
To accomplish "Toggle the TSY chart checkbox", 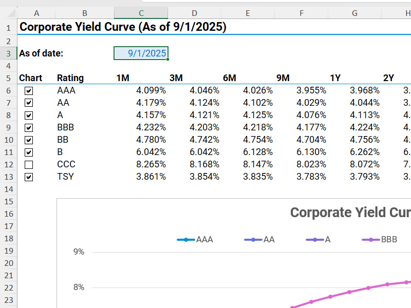I will 29,177.
